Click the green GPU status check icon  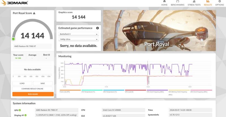click(x=20, y=110)
